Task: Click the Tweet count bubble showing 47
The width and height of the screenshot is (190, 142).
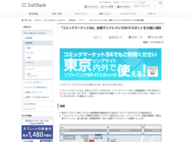Action: (121, 37)
